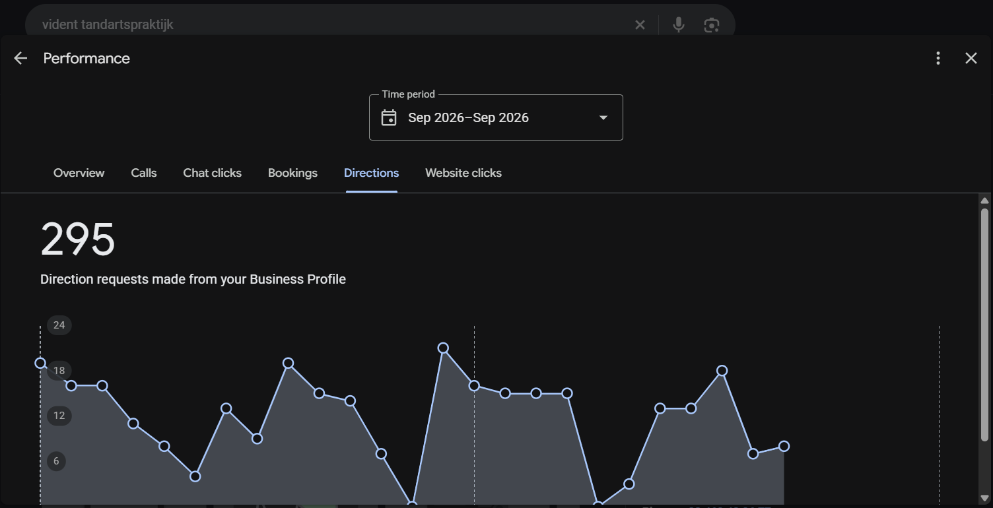The image size is (993, 508).
Task: Click the 'Performance' panel title
Action: pos(86,58)
